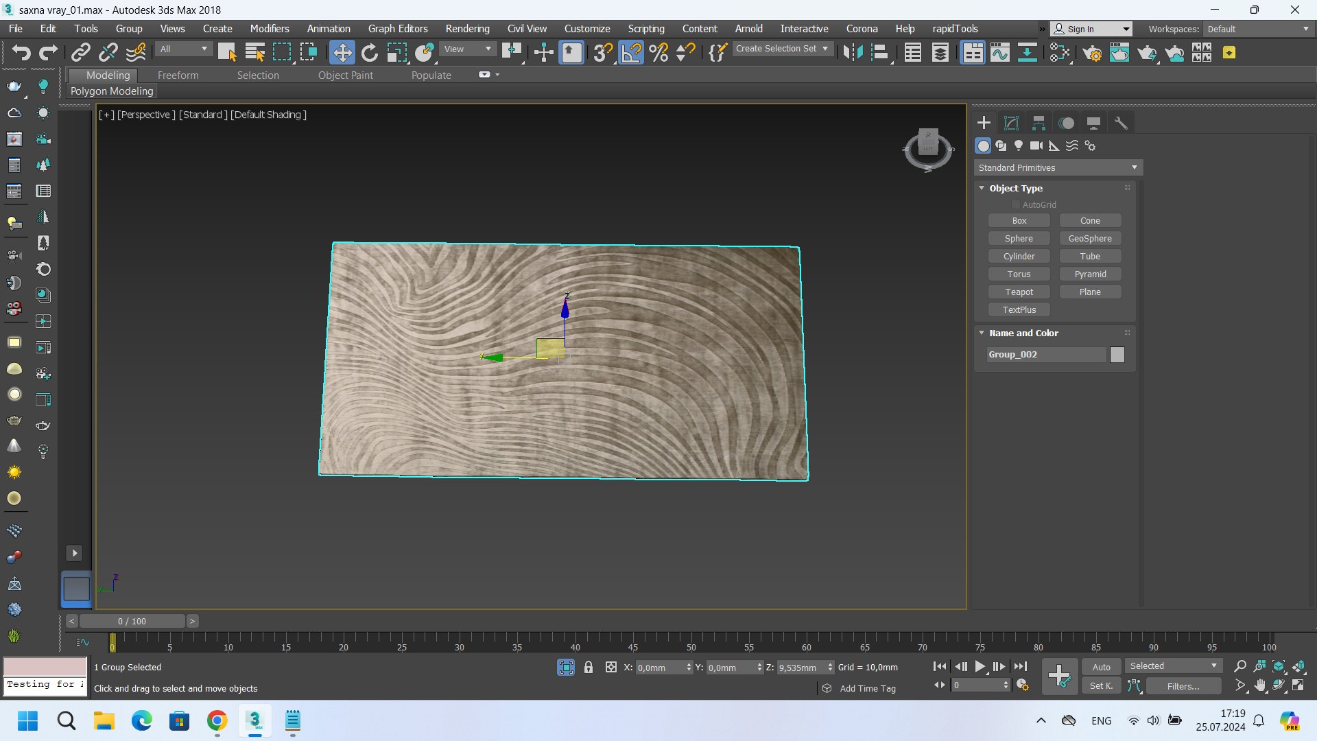
Task: Open the Rendering menu
Action: [467, 29]
